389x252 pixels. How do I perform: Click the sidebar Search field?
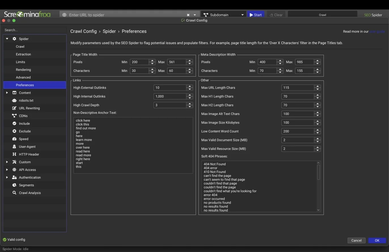tap(35, 30)
